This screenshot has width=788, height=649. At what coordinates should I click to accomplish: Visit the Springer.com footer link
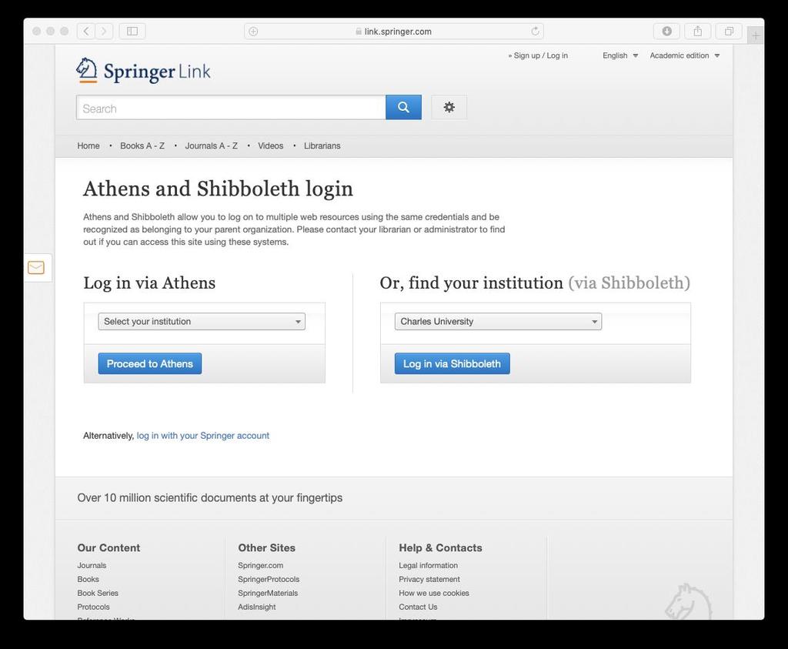pos(260,566)
